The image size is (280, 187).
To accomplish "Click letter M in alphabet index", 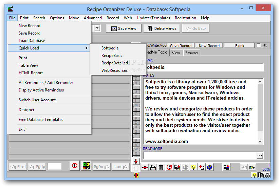I will point(136,105).
